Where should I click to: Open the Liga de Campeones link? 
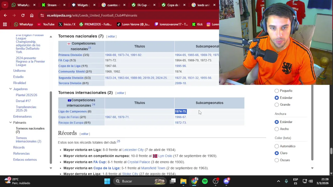[73, 111]
